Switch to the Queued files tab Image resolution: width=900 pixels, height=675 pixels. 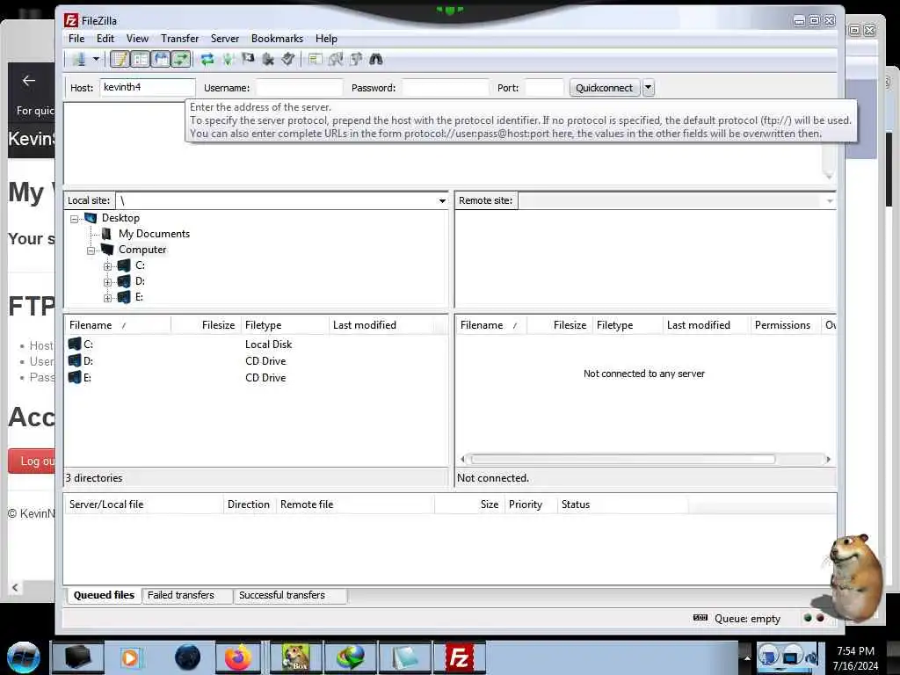tap(104, 595)
